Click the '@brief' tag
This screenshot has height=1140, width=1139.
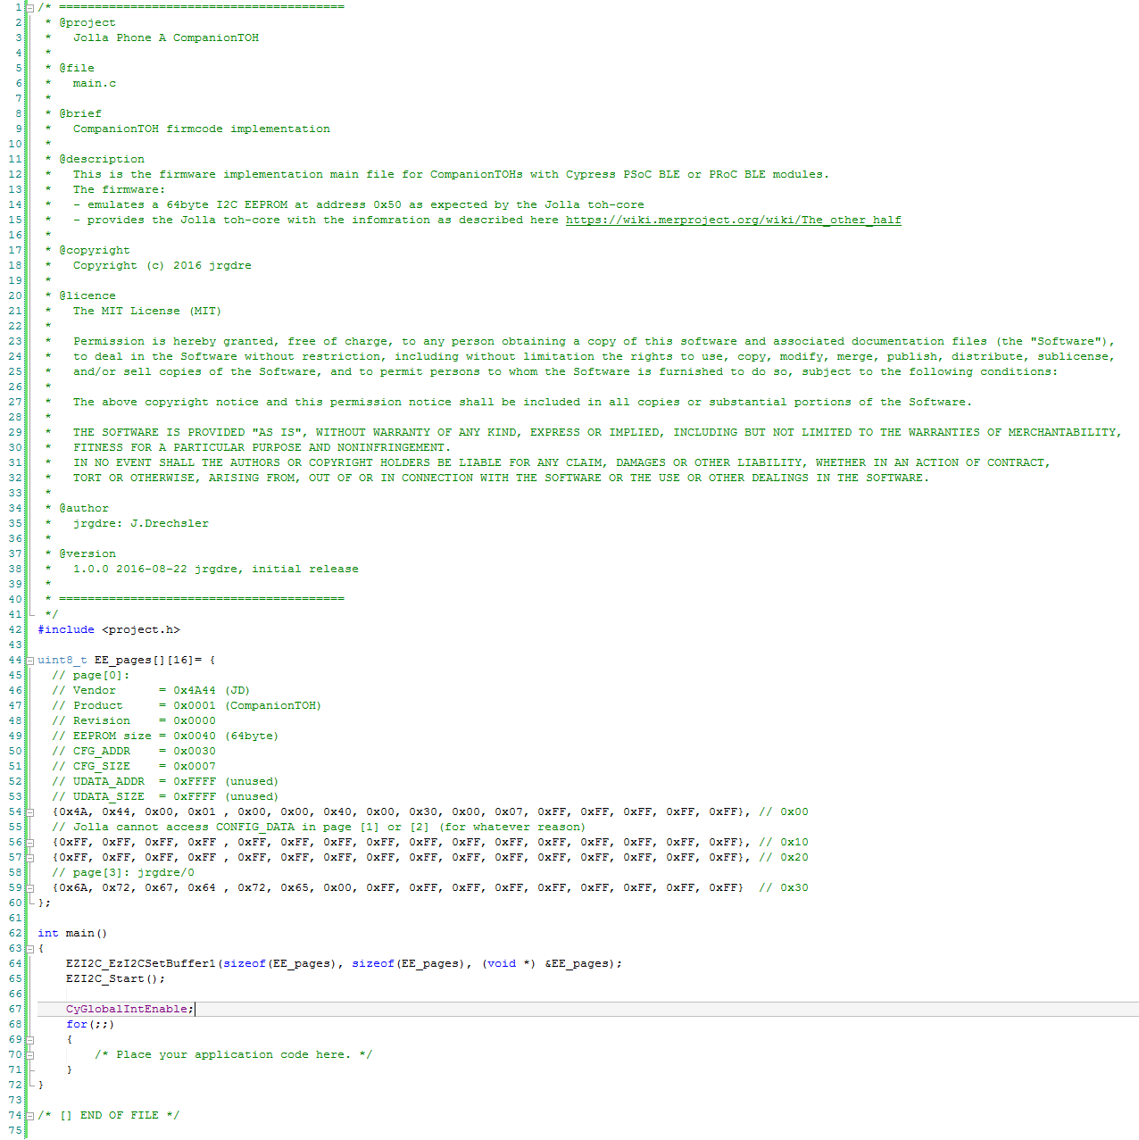pos(80,113)
